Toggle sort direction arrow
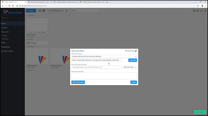Screen dimensions: 208x116 (x=67, y=11)
